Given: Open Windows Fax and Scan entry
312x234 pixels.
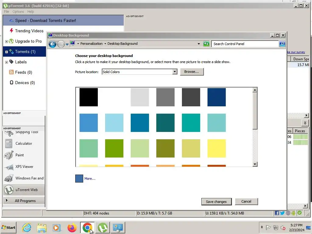Looking at the screenshot, I should 24,178.
